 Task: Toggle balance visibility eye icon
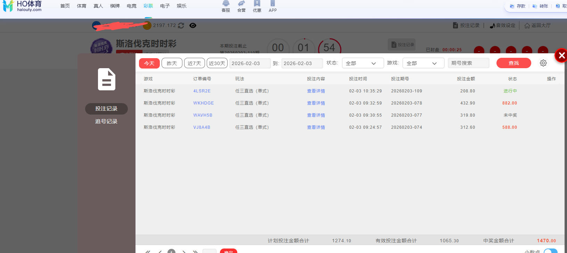(x=193, y=26)
